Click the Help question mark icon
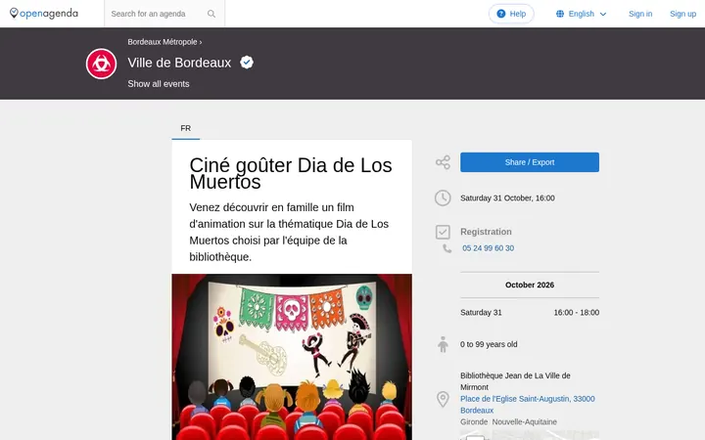Viewport: 705px width, 440px height. [501, 14]
